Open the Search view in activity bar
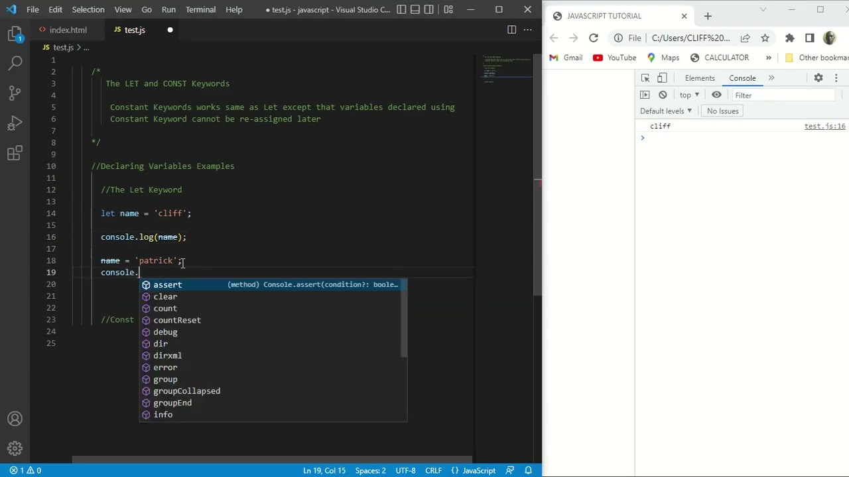849x477 pixels. point(15,63)
